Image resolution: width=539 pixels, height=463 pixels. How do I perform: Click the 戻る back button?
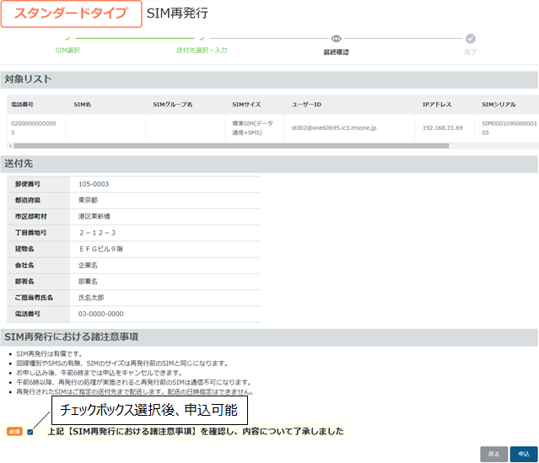(x=494, y=454)
